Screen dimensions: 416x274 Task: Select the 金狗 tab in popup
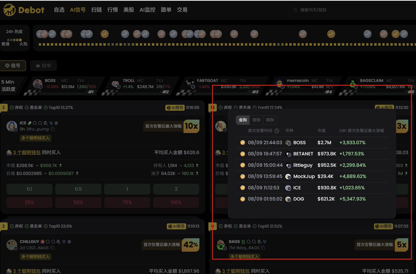tap(243, 120)
